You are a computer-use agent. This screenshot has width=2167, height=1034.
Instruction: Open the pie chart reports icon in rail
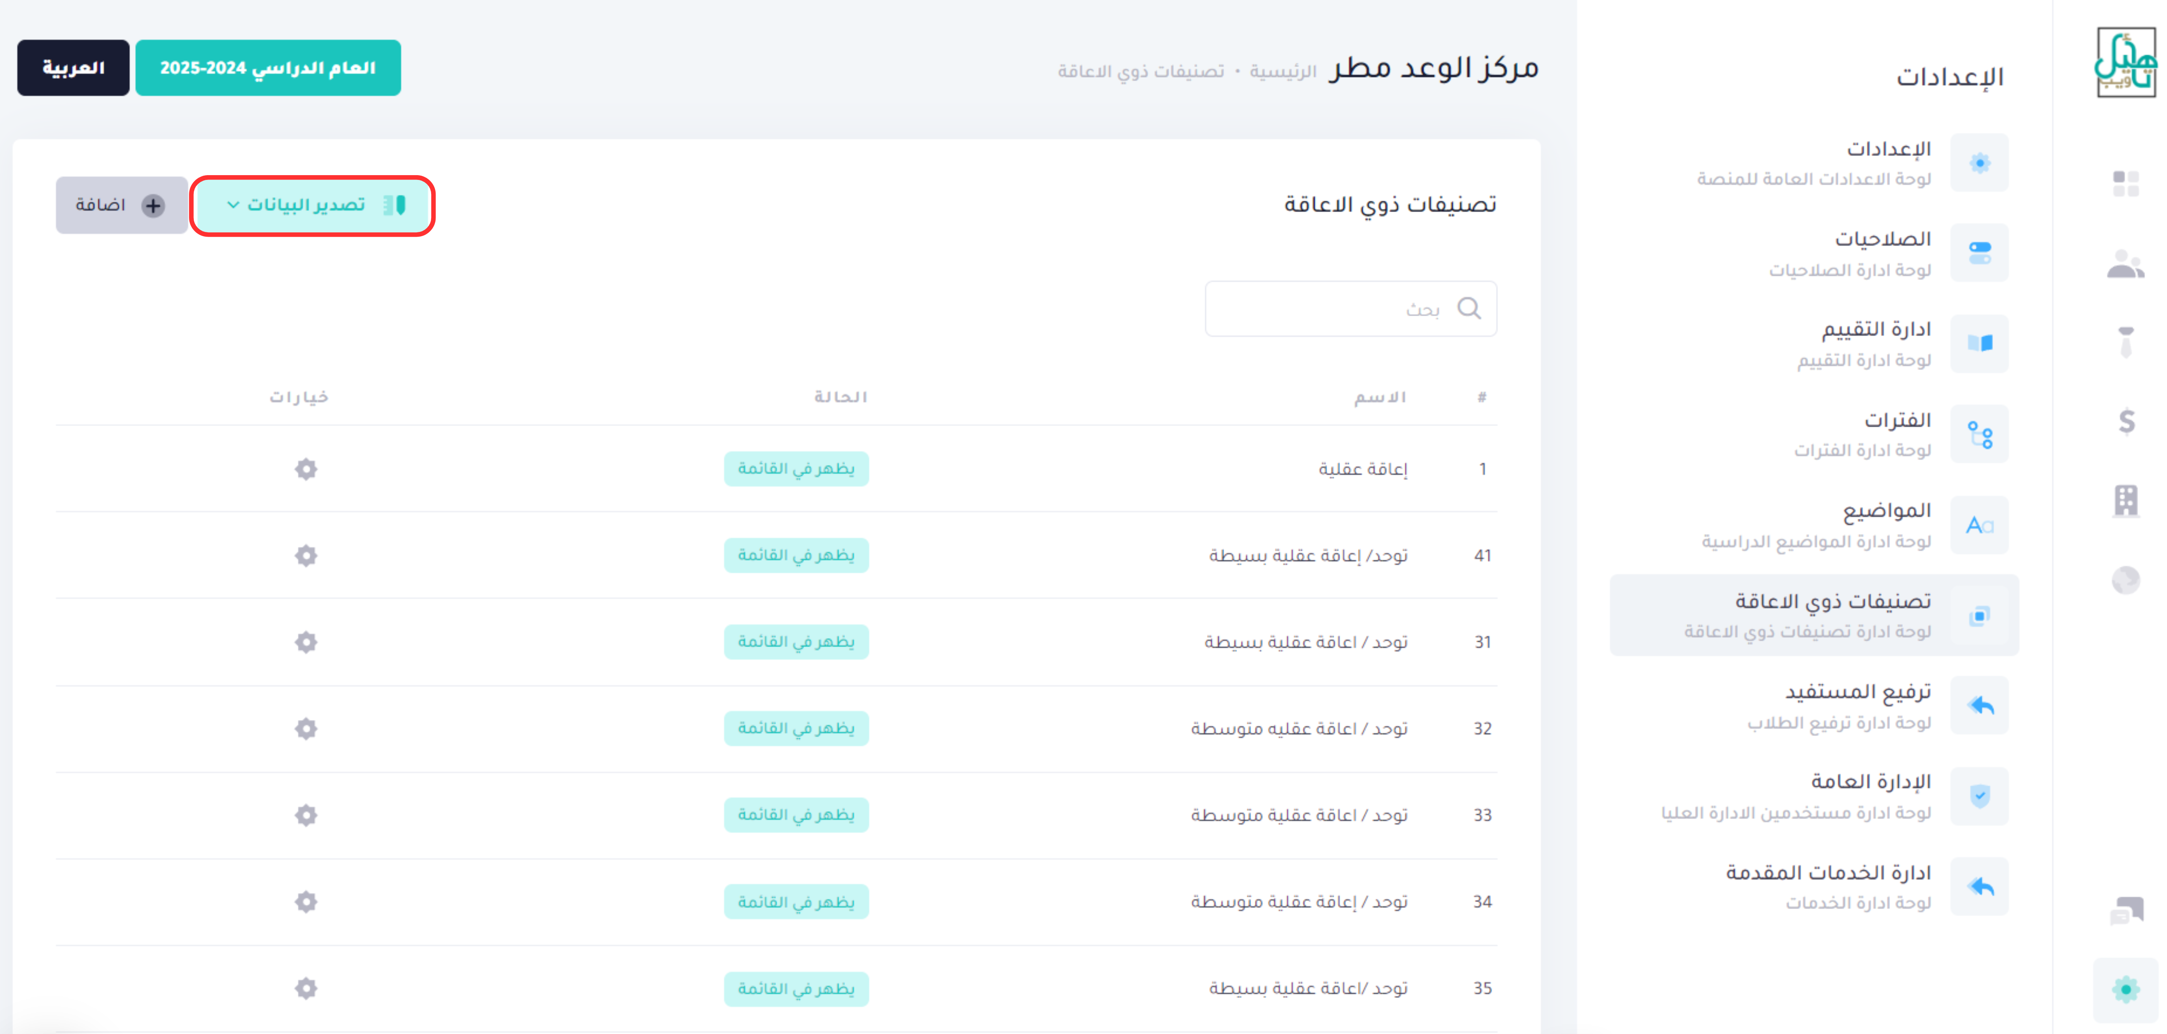tap(2126, 580)
